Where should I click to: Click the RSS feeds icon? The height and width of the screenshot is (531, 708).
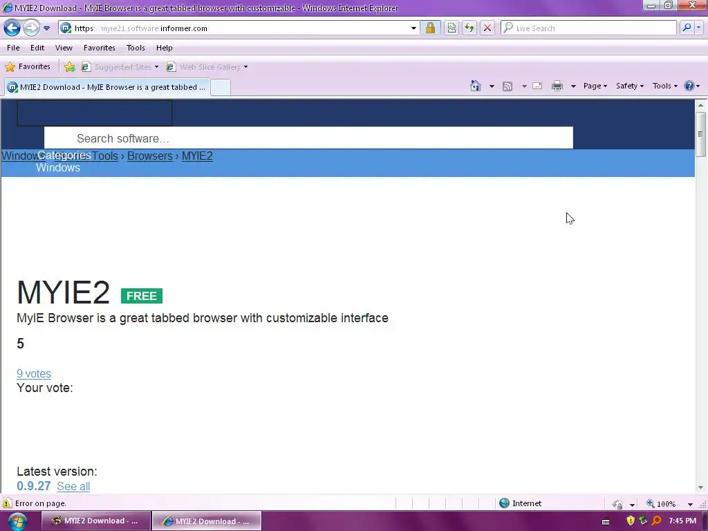(507, 86)
